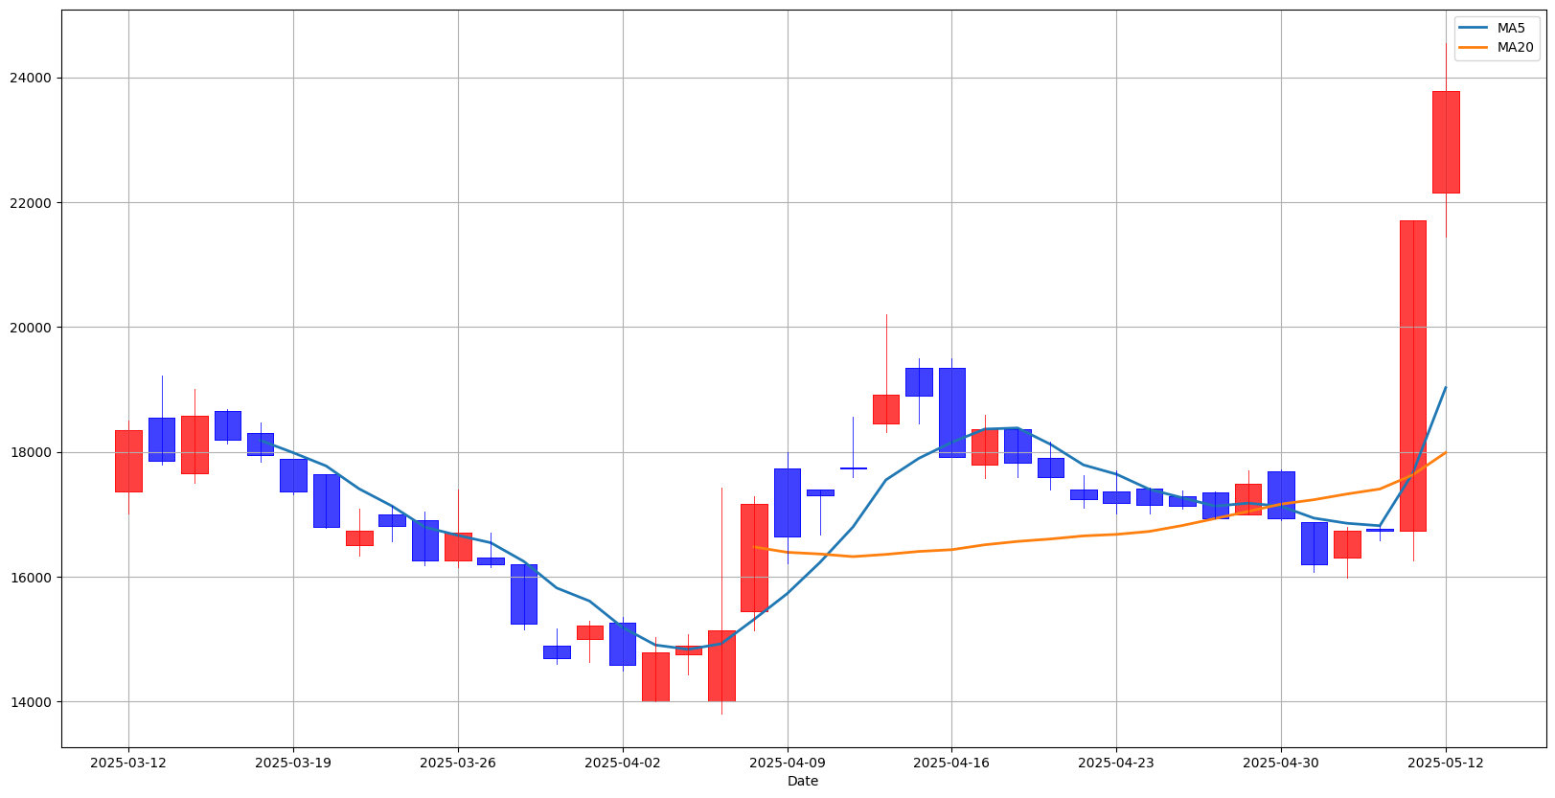Click the MA20 legend label

click(x=1516, y=47)
